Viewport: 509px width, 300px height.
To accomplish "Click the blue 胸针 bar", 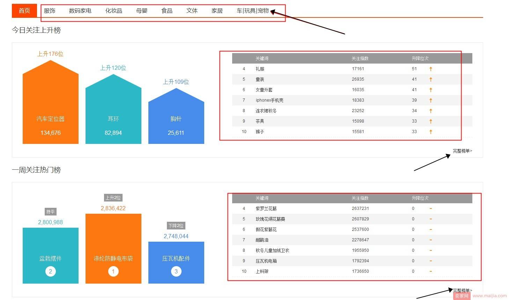I will [x=176, y=116].
